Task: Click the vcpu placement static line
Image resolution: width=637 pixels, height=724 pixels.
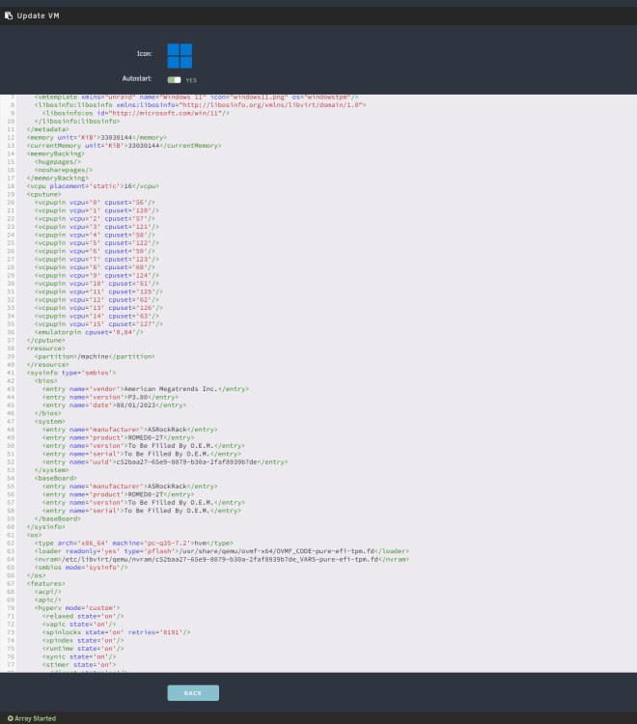Action: pos(93,186)
